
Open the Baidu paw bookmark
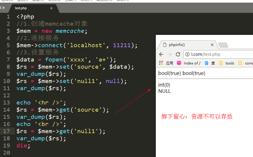point(206,63)
